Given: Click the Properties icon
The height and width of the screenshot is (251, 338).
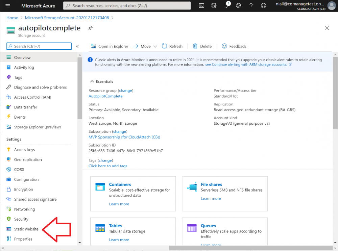Looking at the screenshot, I should point(9,239).
